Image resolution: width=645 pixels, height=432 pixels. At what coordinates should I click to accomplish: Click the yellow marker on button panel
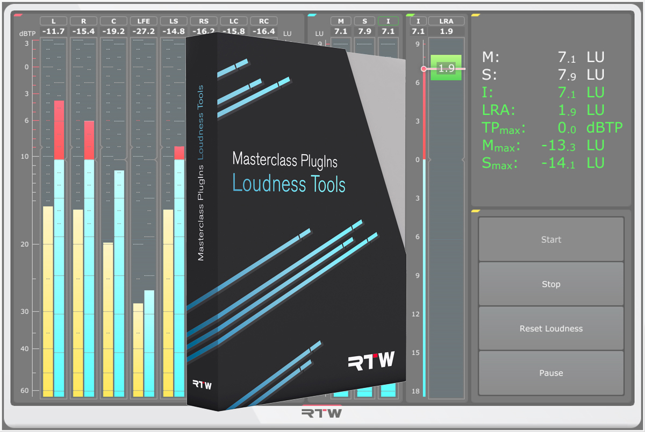(476, 211)
